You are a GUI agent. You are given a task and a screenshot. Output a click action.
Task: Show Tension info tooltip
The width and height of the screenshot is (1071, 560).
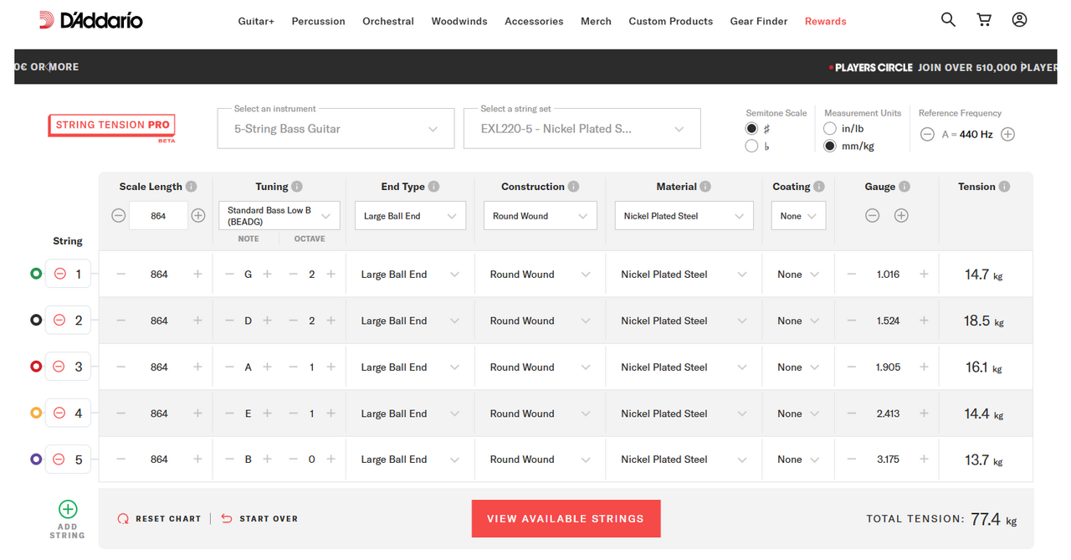point(1004,187)
